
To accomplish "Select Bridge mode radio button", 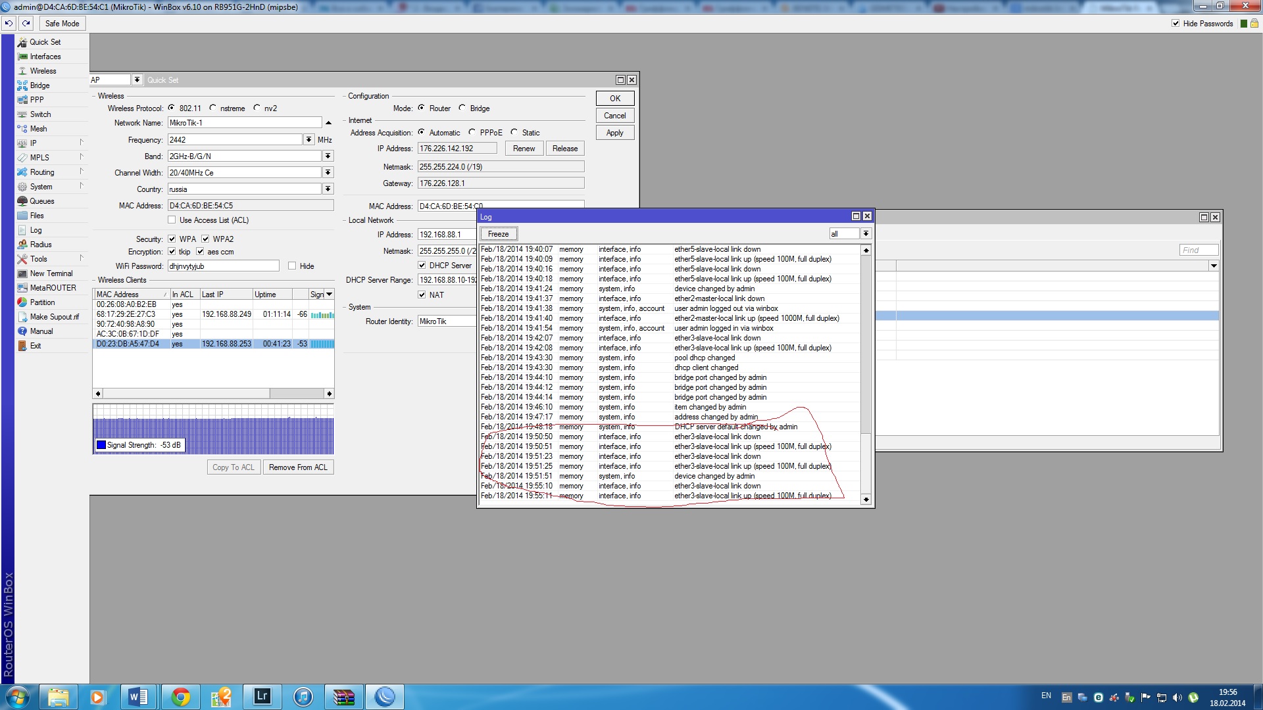I will pos(462,108).
